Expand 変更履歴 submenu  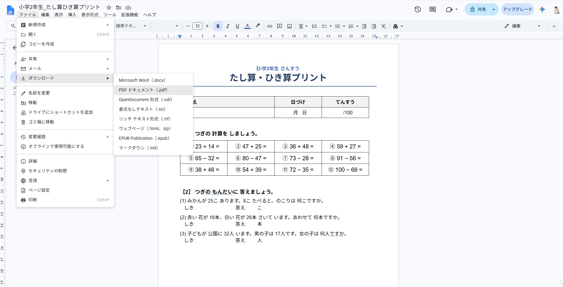pos(65,137)
